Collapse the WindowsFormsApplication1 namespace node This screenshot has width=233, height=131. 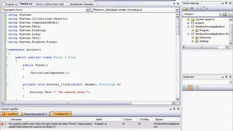pyautogui.click(x=188, y=27)
